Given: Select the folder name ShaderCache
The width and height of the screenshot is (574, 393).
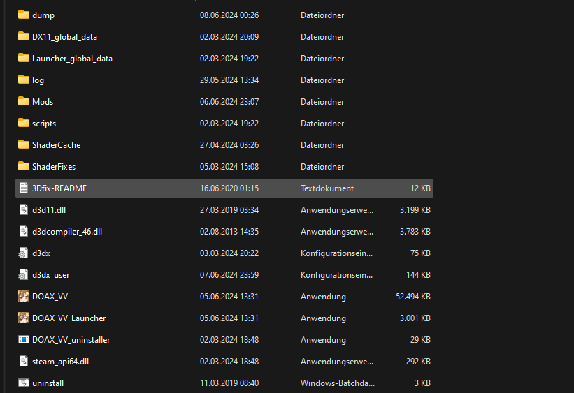Looking at the screenshot, I should tap(57, 145).
